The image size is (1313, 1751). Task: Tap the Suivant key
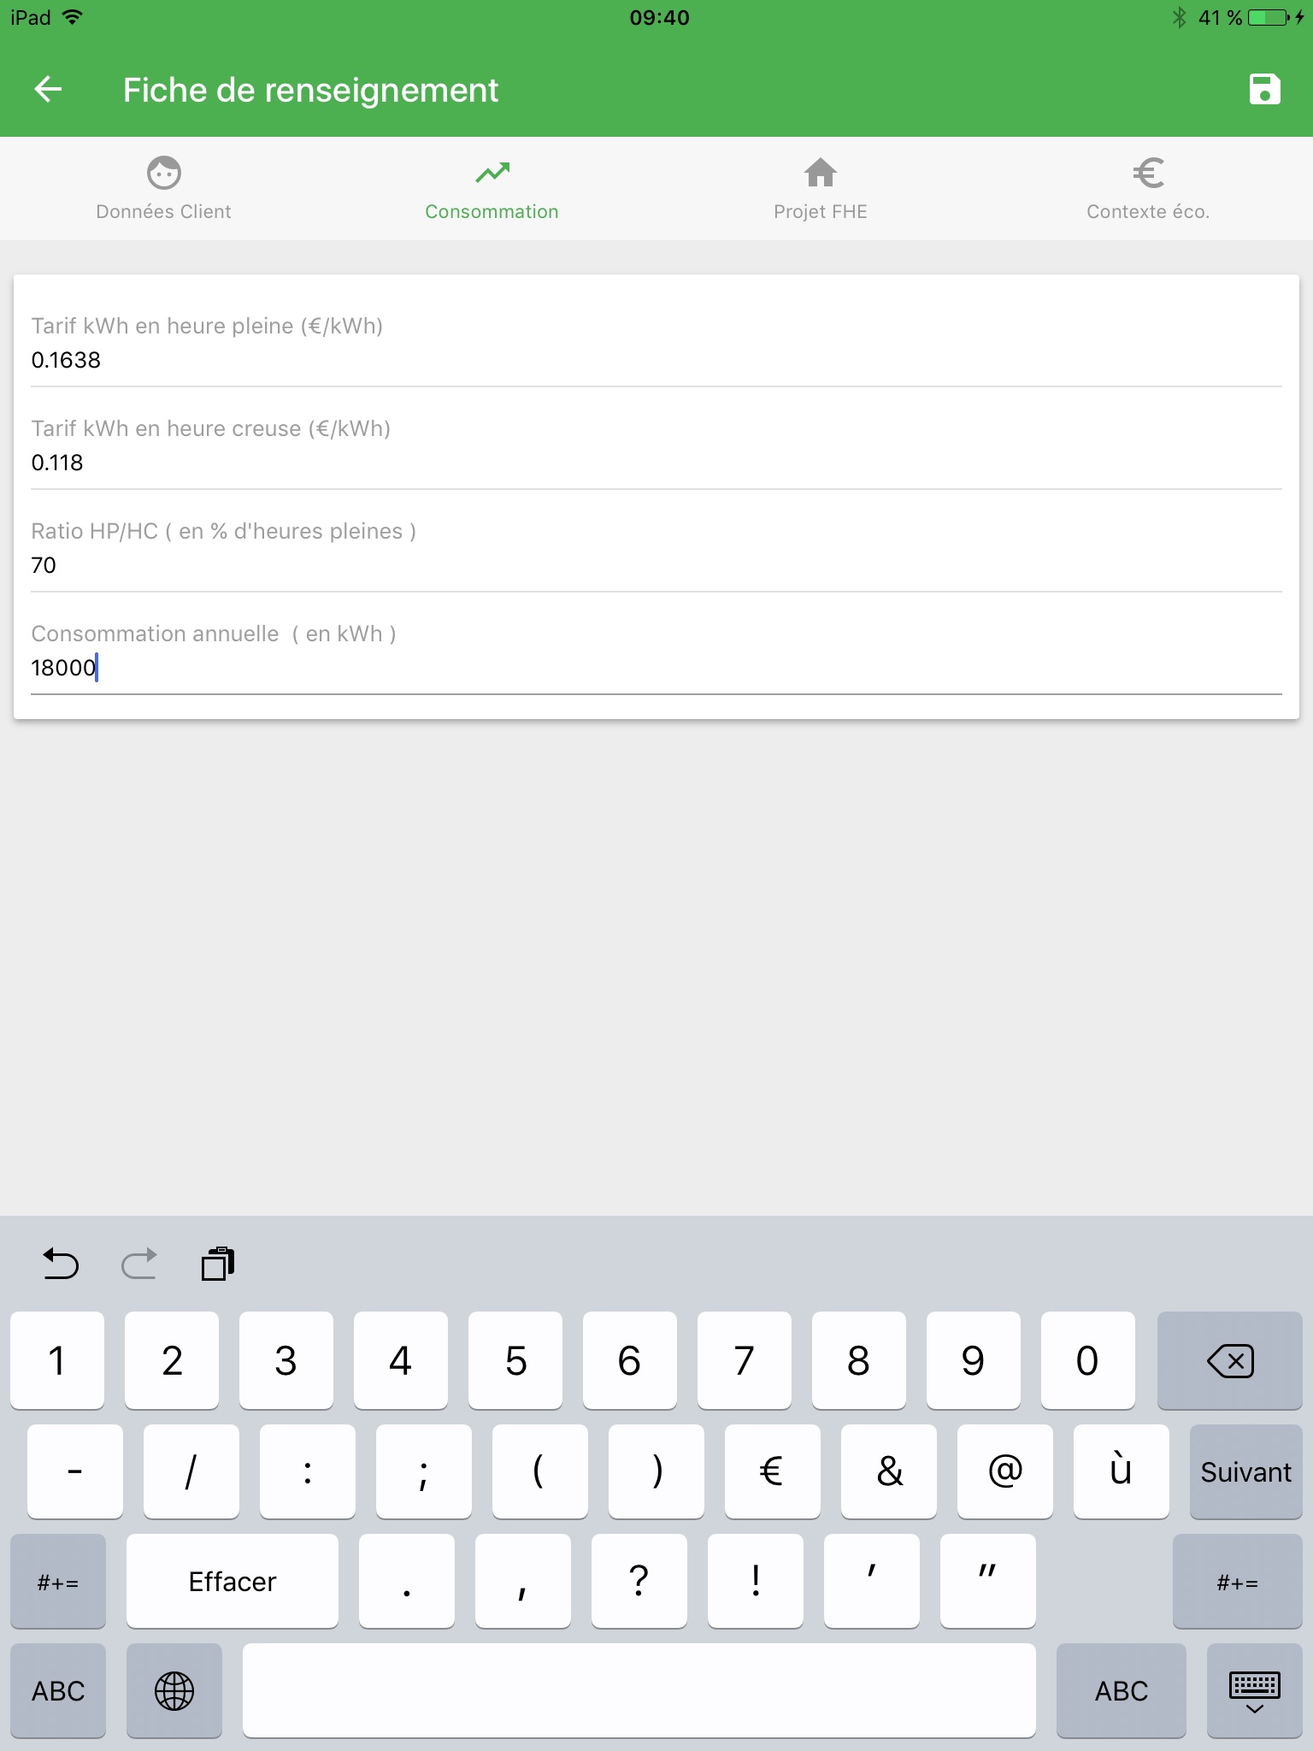coord(1246,1471)
